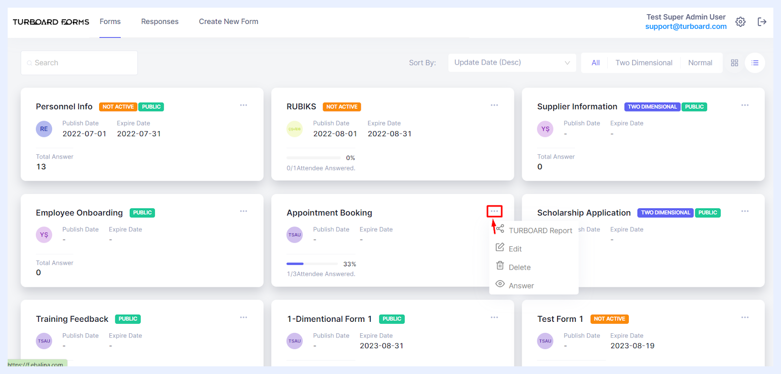This screenshot has height=374, width=781.
Task: Expand the Sort By dropdown
Action: [512, 63]
